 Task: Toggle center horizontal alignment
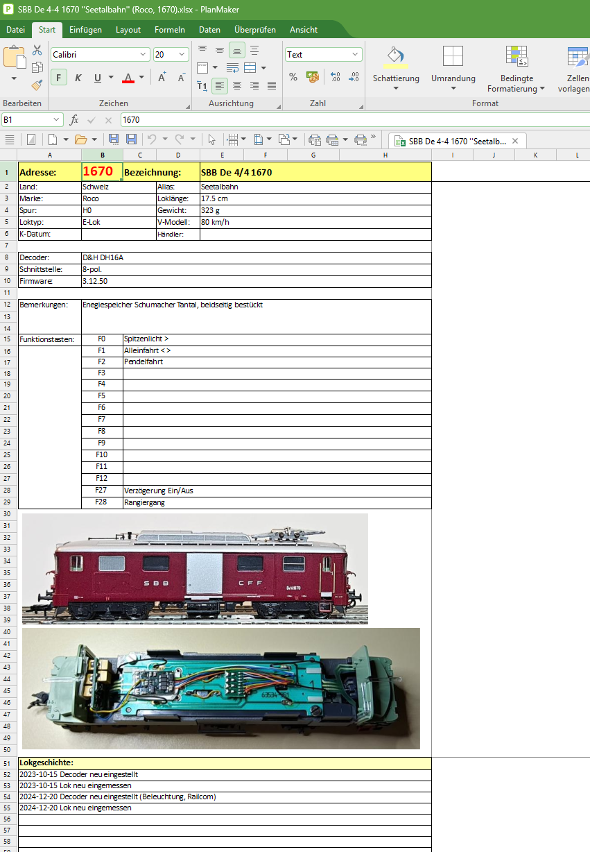237,85
